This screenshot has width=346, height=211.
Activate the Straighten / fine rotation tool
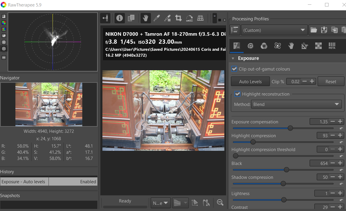pyautogui.click(x=189, y=18)
